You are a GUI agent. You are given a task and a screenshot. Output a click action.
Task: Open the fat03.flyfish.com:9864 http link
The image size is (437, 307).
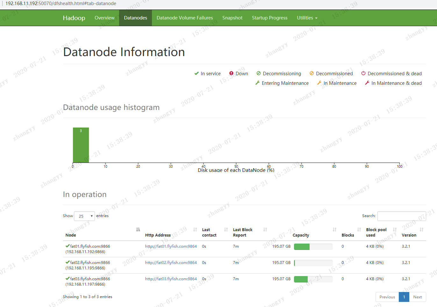pos(171,279)
